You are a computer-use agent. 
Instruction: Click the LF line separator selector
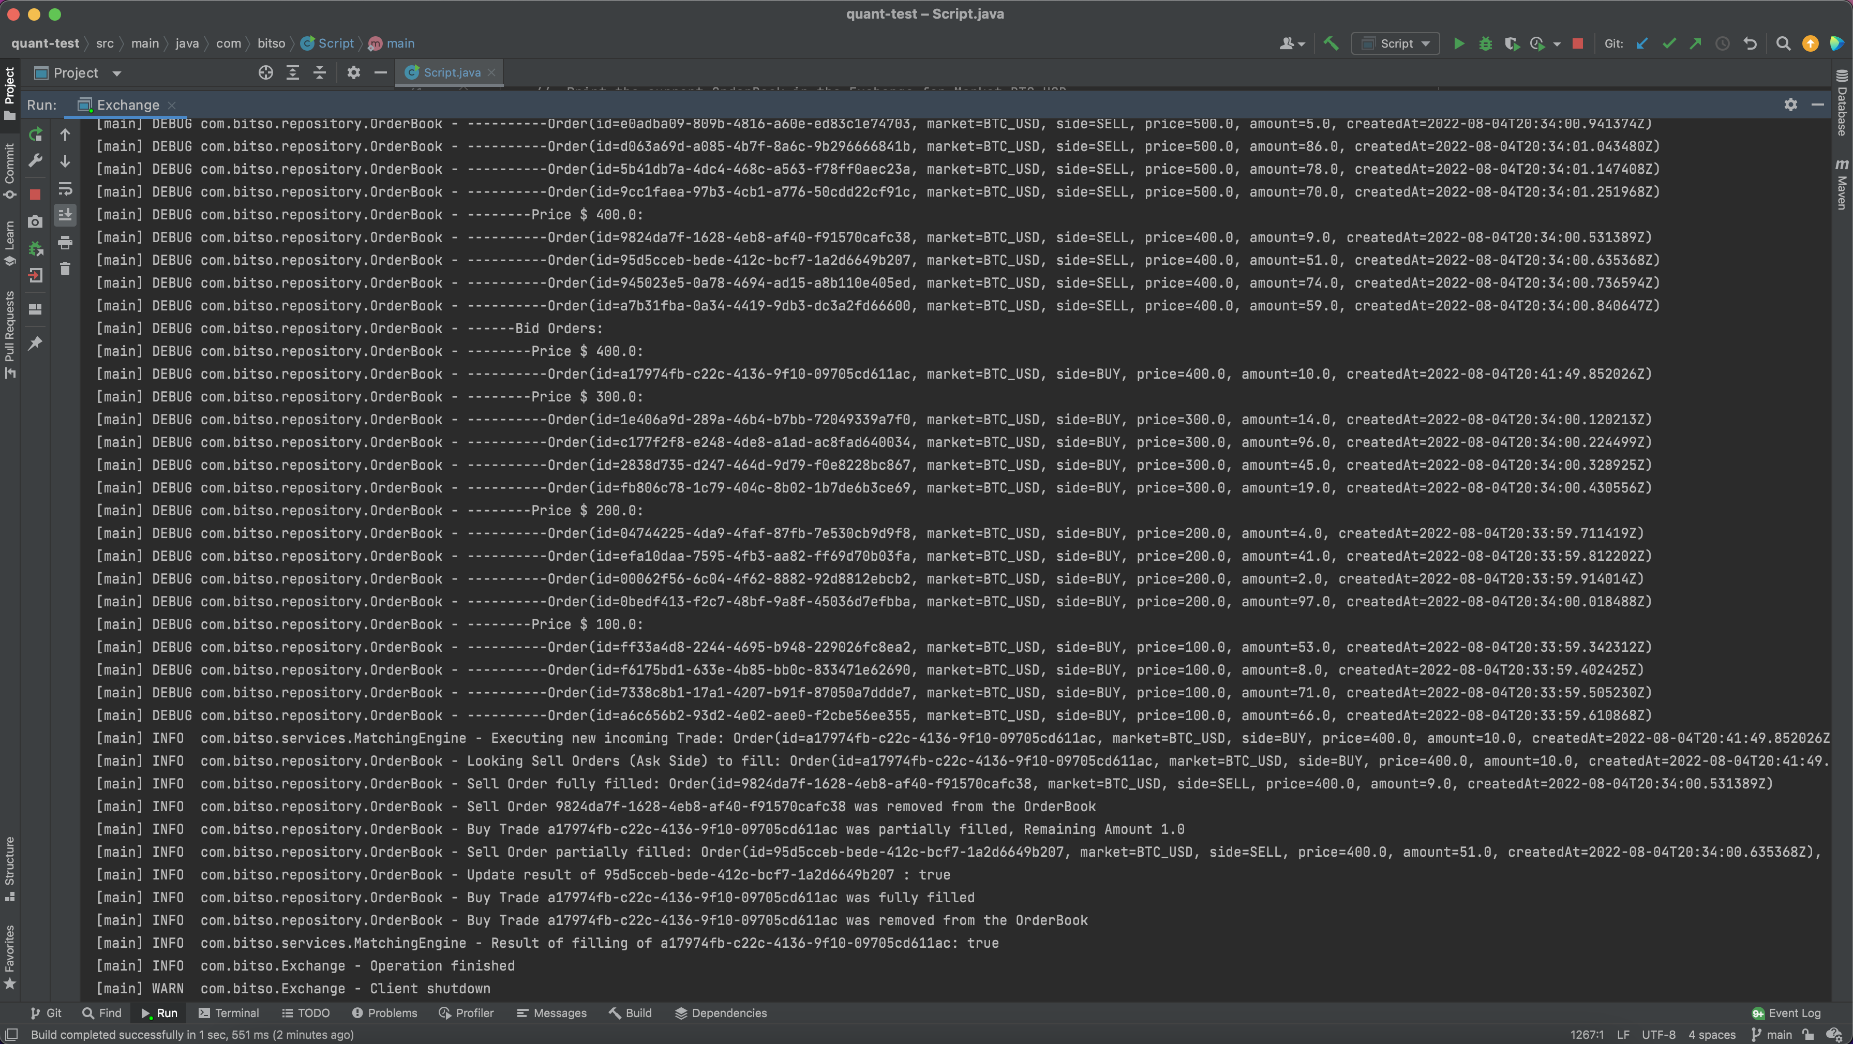tap(1623, 1035)
